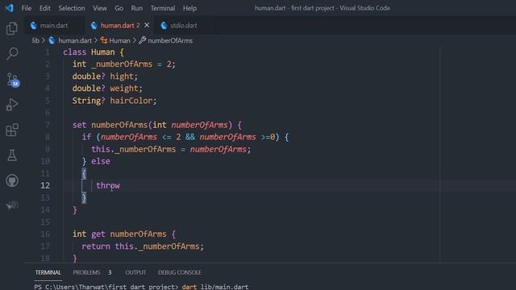The image size is (516, 290).
Task: Open the GitHub view in activity bar
Action: point(12,180)
